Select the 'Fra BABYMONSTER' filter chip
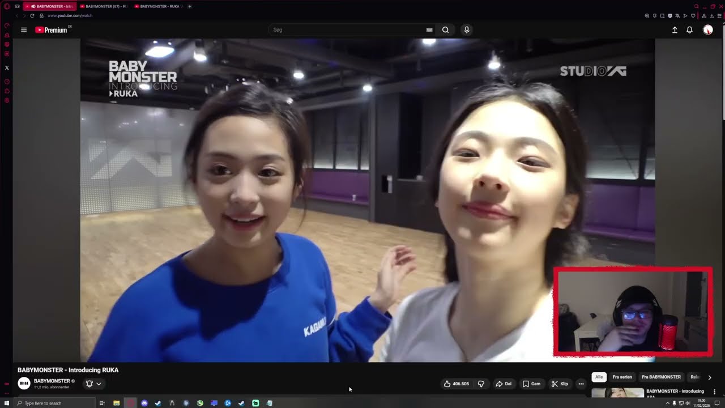The height and width of the screenshot is (408, 725). (x=661, y=377)
